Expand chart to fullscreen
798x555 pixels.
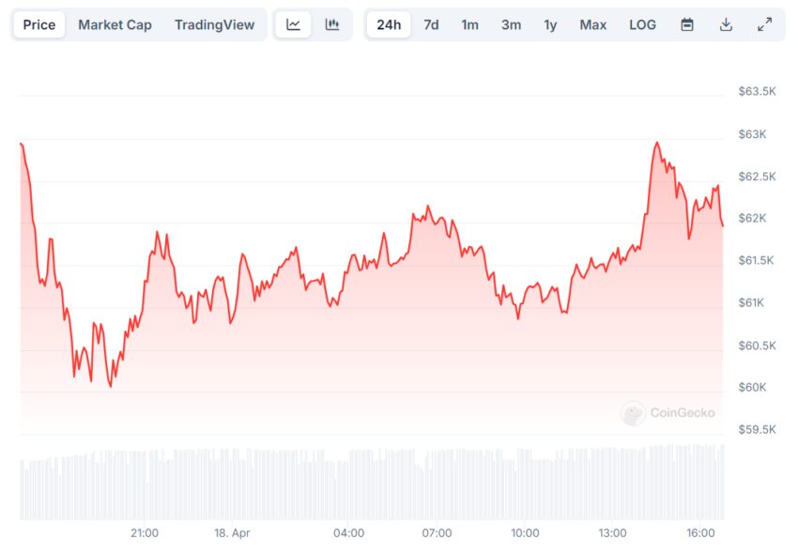[764, 24]
